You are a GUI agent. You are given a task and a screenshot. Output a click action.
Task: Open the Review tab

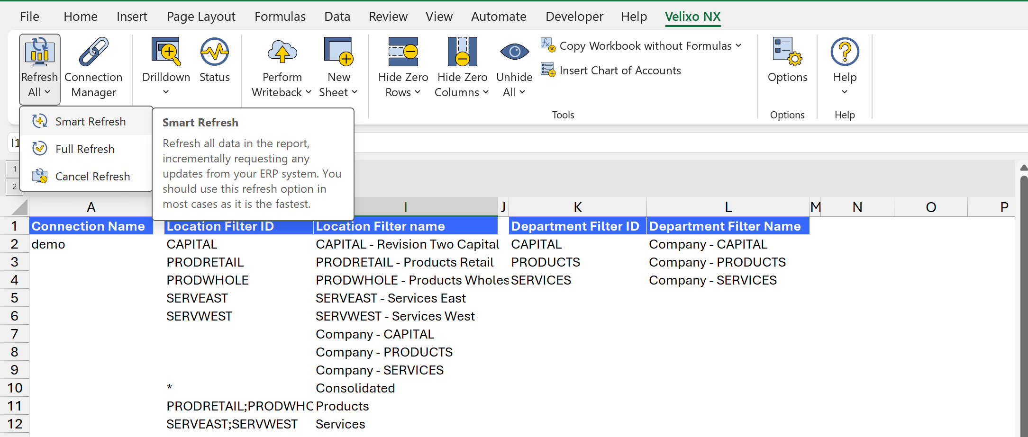coord(388,17)
